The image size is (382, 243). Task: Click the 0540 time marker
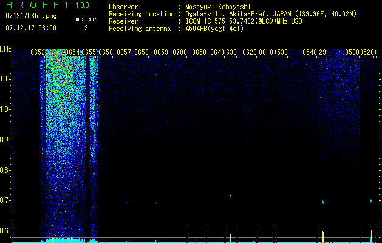point(310,52)
